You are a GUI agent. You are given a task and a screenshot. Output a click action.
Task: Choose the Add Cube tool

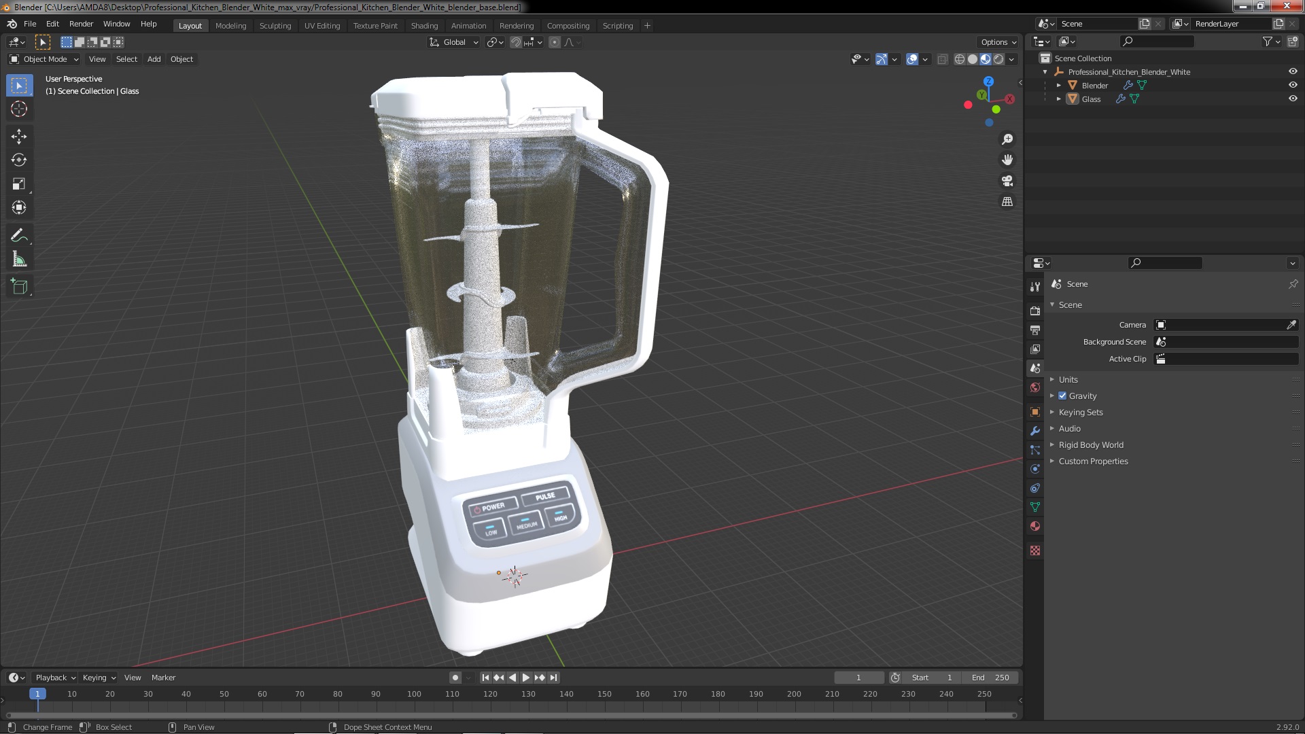(19, 287)
